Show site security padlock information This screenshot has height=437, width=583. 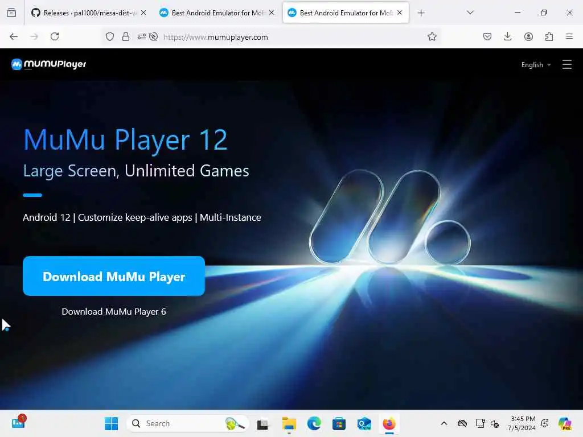126,36
